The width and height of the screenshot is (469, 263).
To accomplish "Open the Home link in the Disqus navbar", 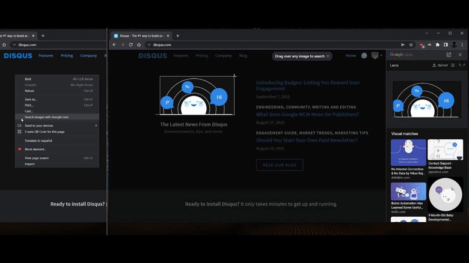I will pyautogui.click(x=351, y=56).
